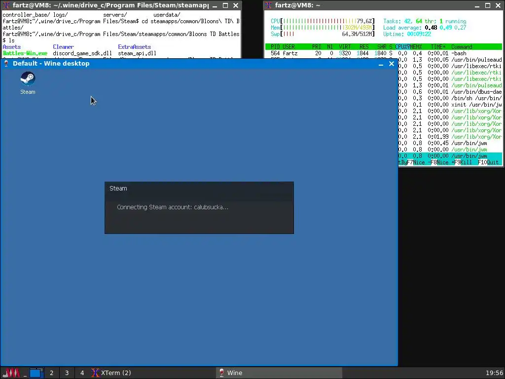The width and height of the screenshot is (505, 379).
Task: Sort htop by VIRT column header
Action: (345, 47)
